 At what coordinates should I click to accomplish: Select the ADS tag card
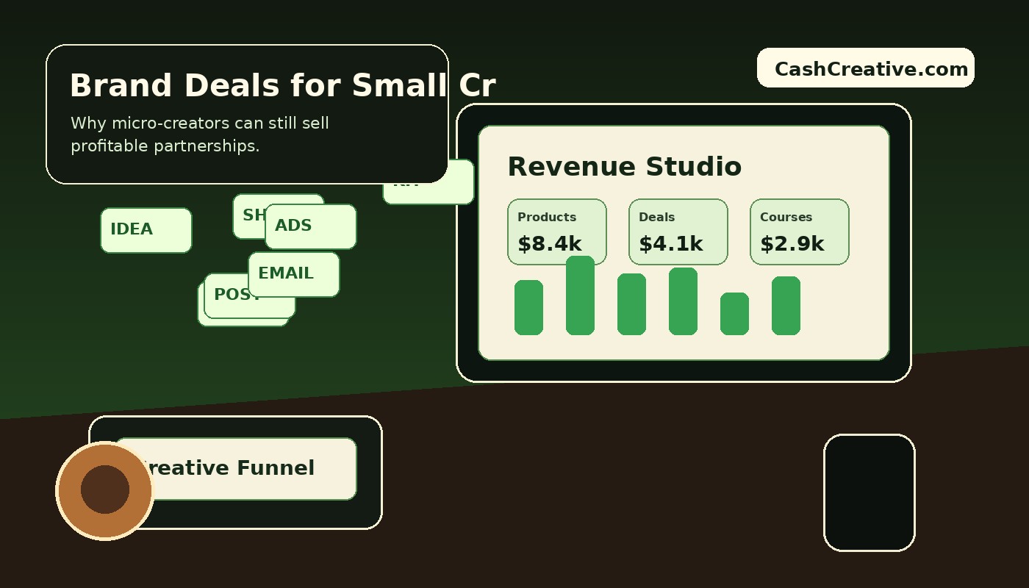tap(311, 226)
